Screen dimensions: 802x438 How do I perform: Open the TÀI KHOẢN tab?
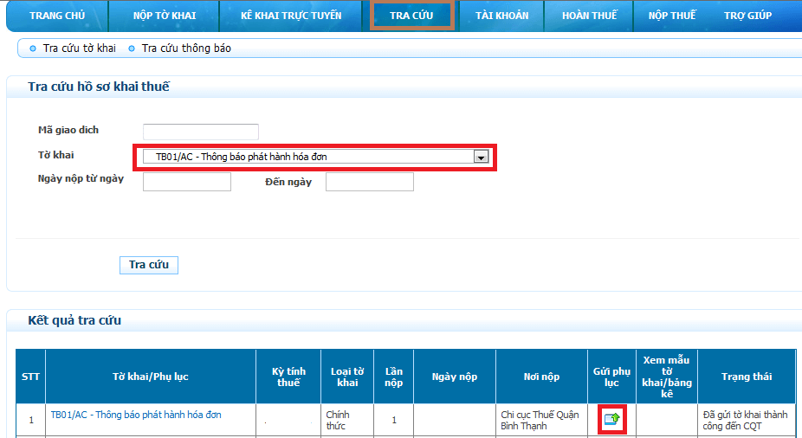pos(501,16)
